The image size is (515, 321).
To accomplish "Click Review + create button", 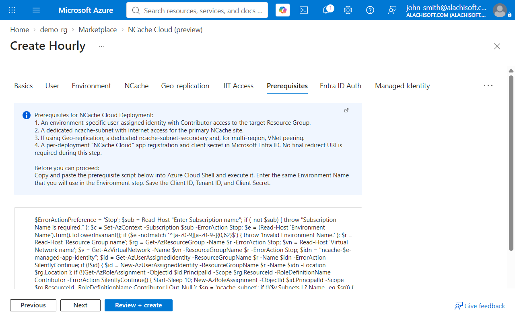I will (x=138, y=305).
